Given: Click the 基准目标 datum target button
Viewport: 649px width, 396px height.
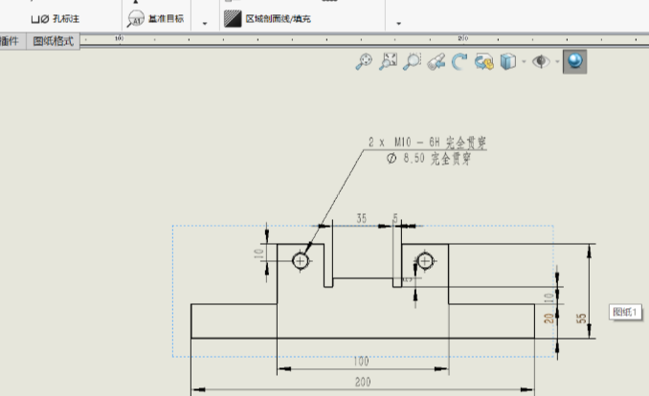Looking at the screenshot, I should [x=156, y=18].
